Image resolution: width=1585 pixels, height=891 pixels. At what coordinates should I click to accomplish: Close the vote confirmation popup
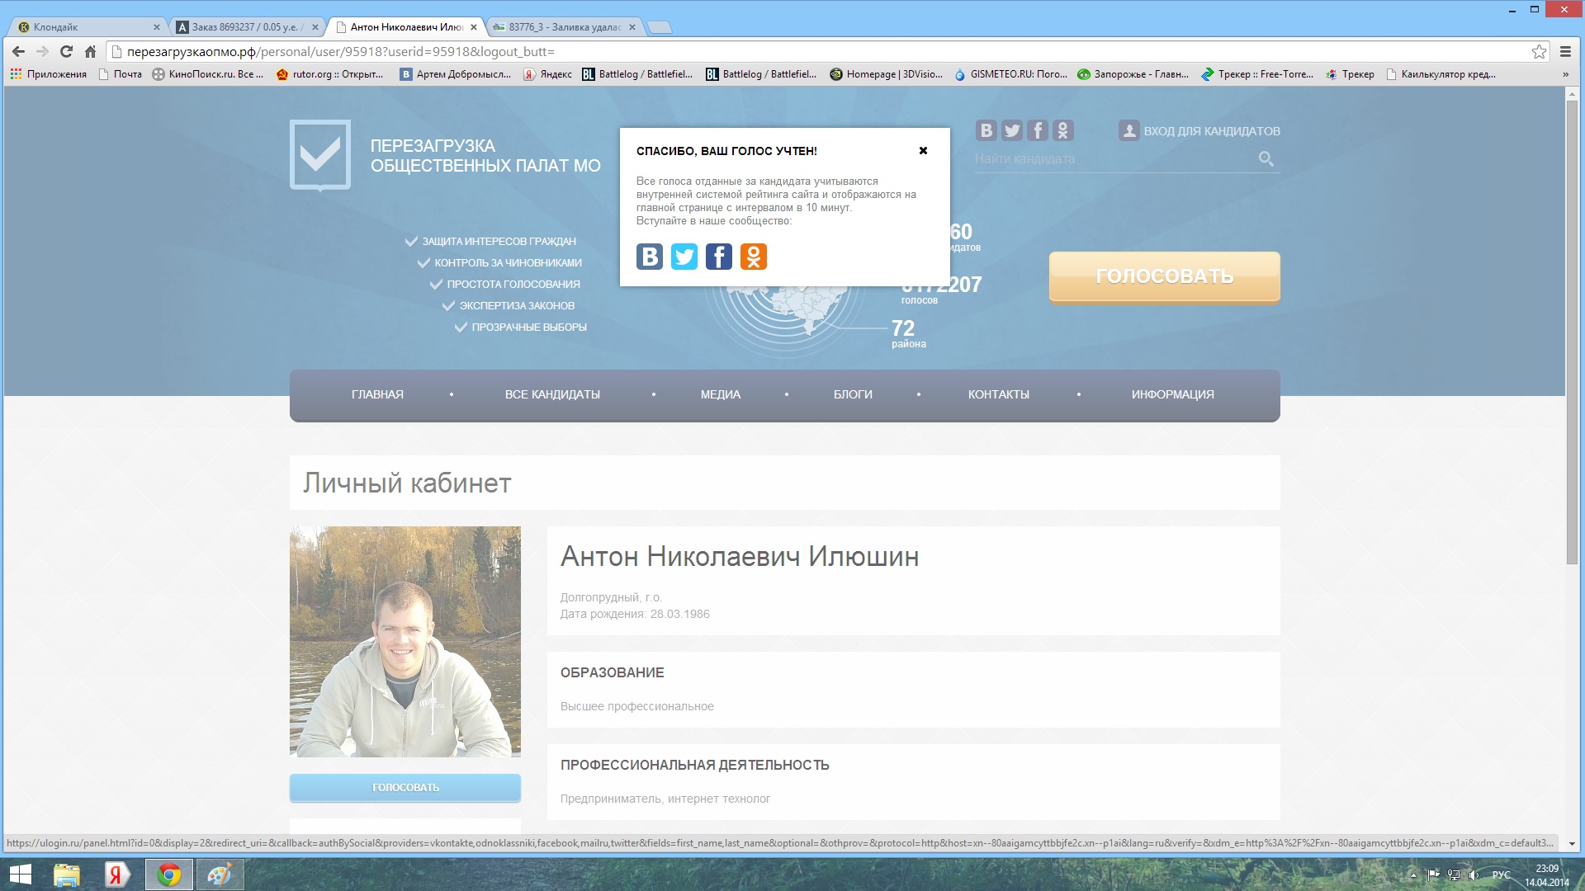[923, 150]
